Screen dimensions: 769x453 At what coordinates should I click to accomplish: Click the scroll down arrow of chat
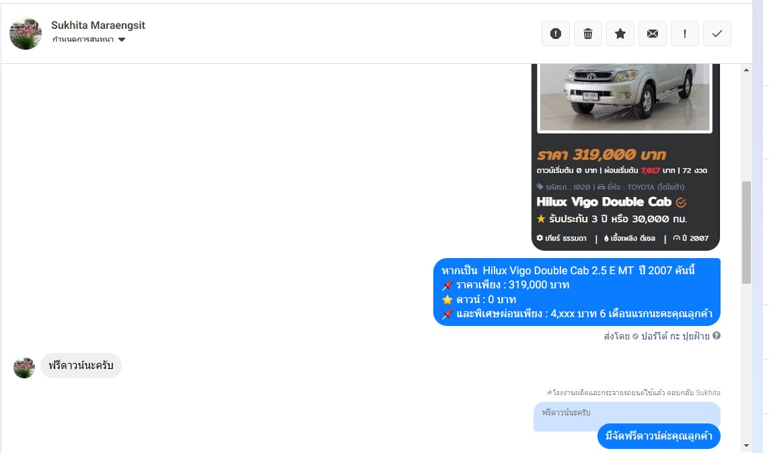[x=746, y=445]
